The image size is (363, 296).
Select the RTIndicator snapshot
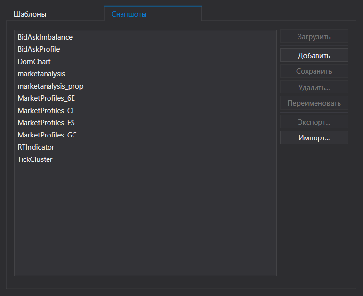pos(36,147)
